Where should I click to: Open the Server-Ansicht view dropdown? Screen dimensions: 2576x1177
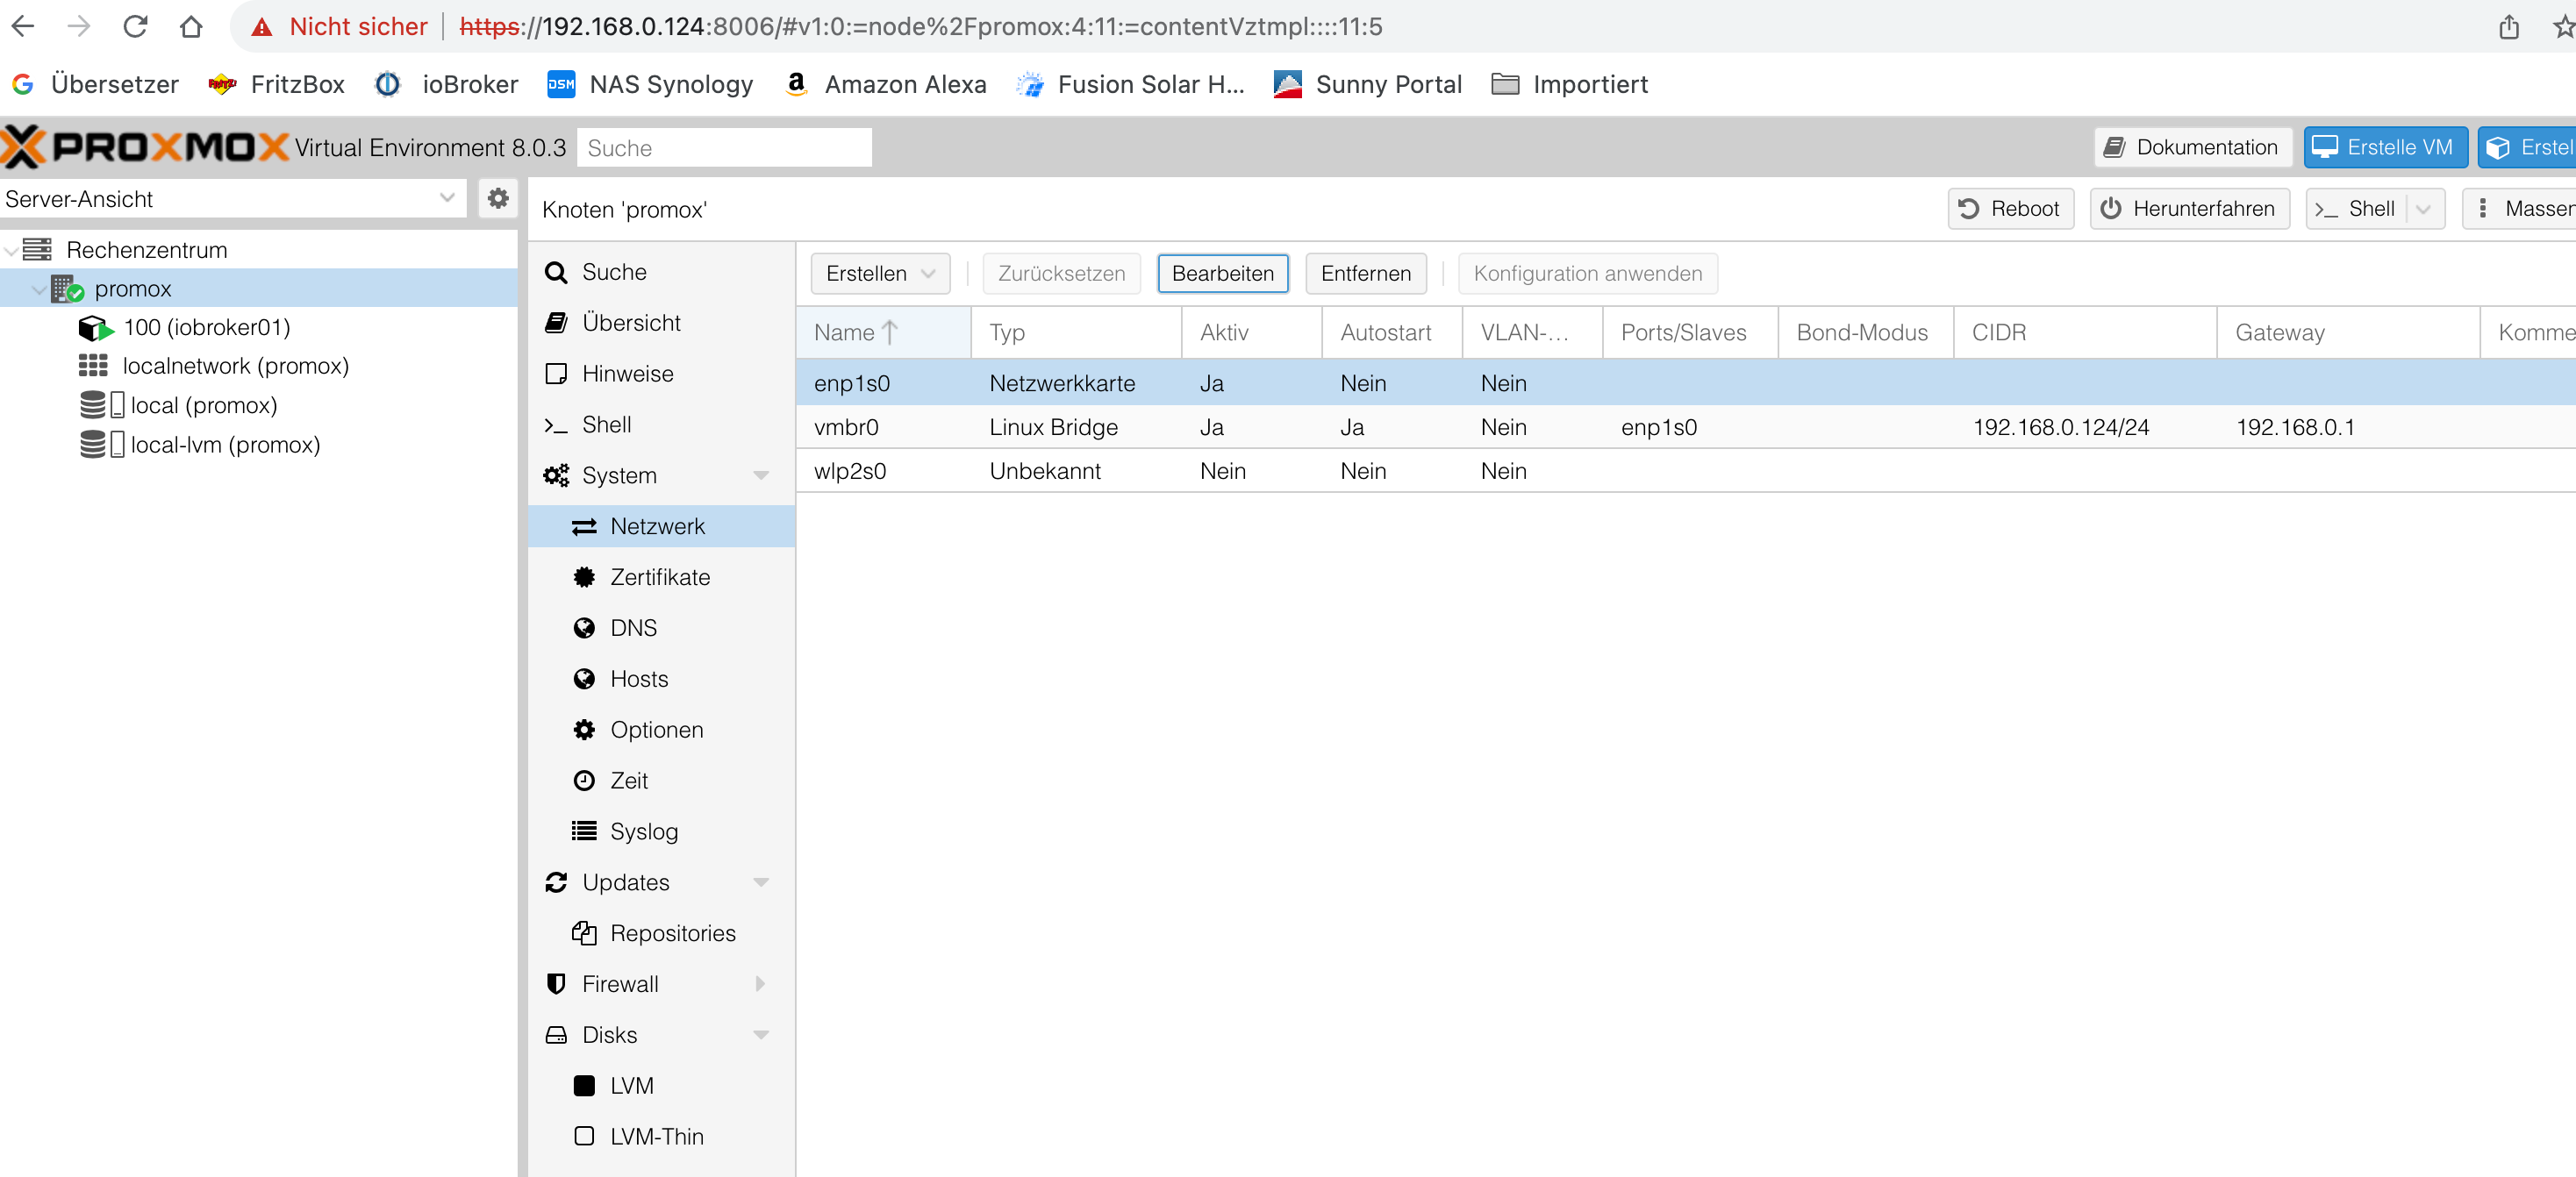coord(446,198)
